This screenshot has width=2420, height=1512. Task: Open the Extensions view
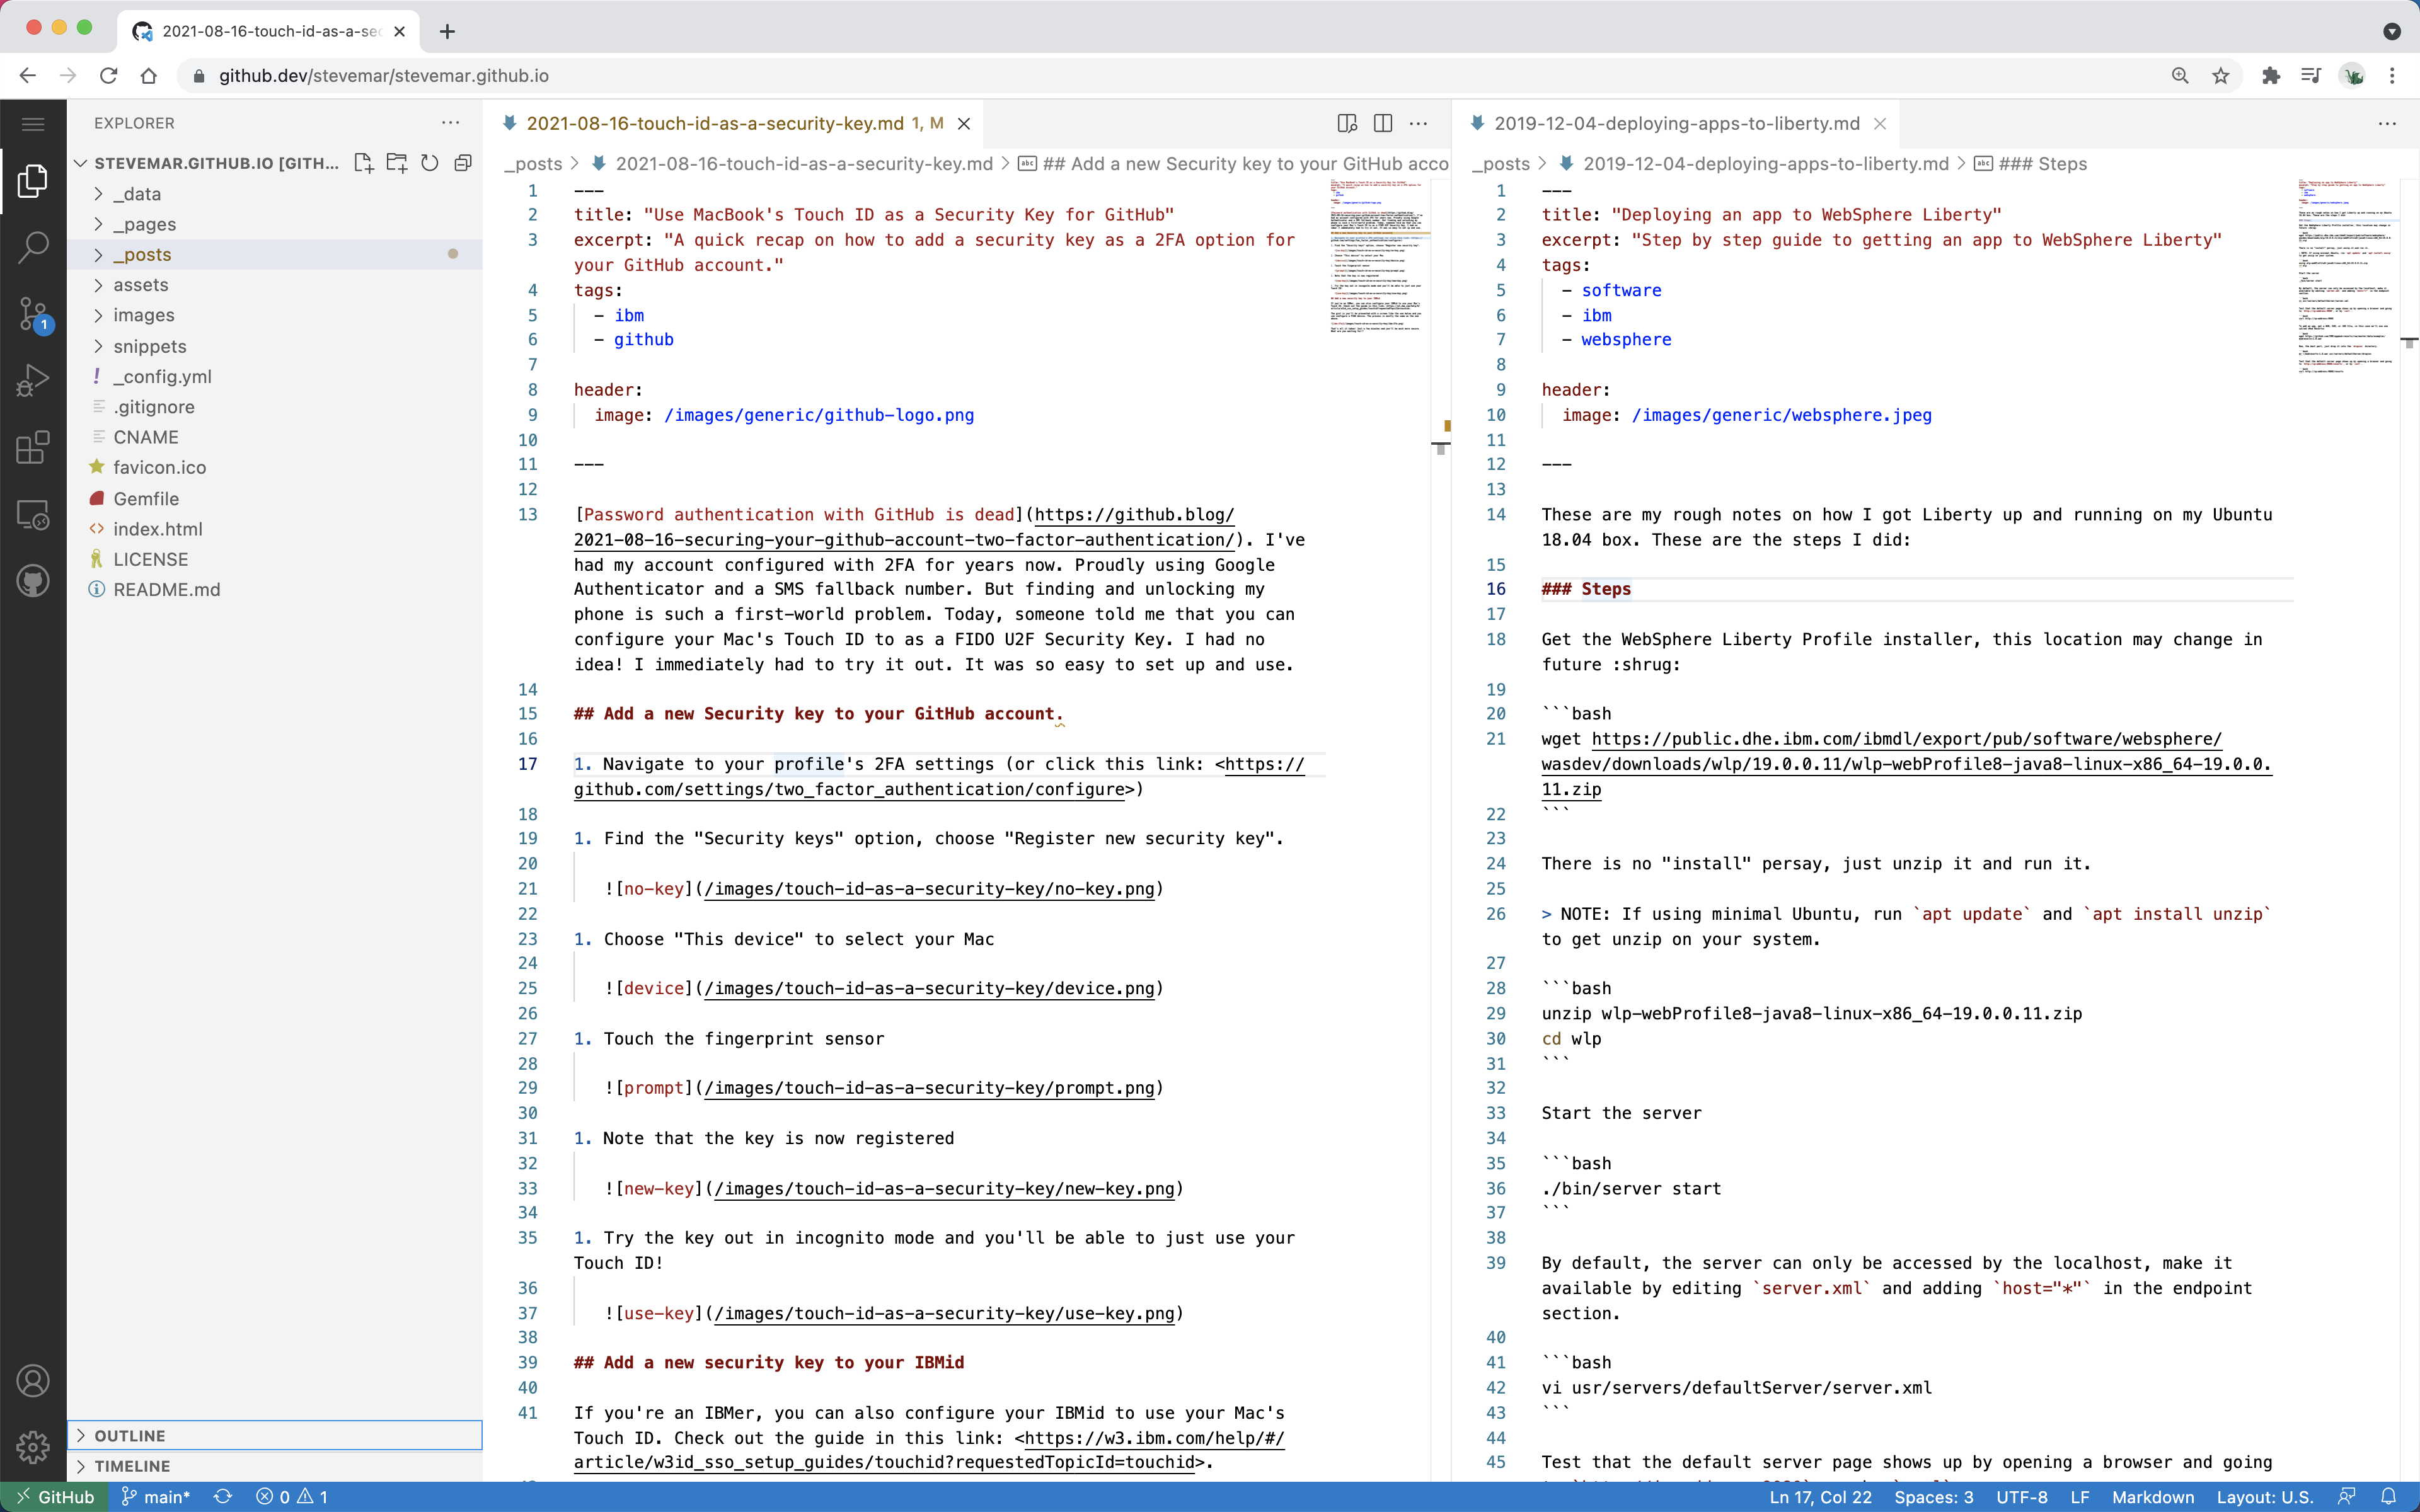point(33,447)
